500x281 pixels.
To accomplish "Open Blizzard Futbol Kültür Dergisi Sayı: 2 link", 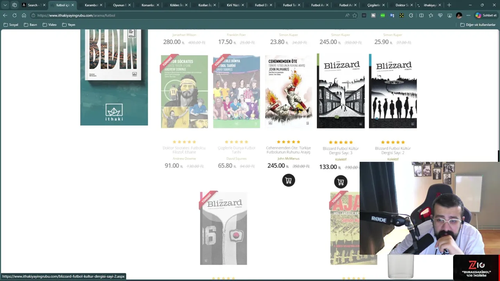I will click(393, 151).
